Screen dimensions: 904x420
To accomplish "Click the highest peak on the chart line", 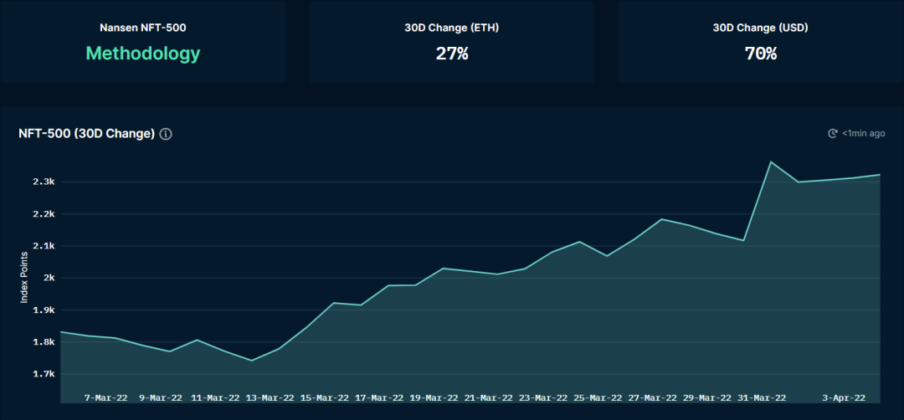I will [x=770, y=161].
